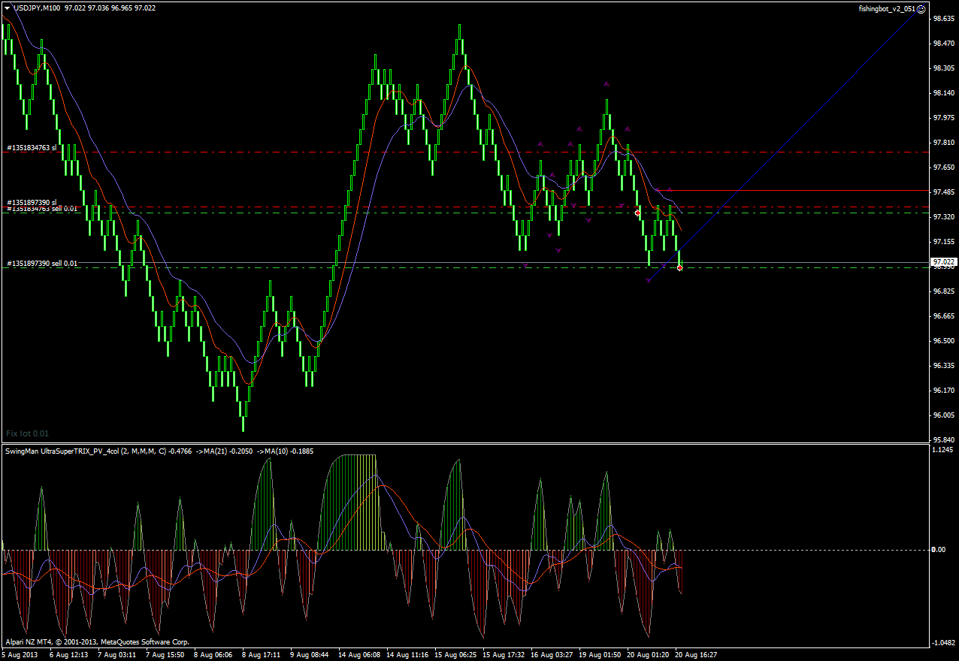The width and height of the screenshot is (959, 661).
Task: Click the 98.140 price axis label
Action: 943,93
